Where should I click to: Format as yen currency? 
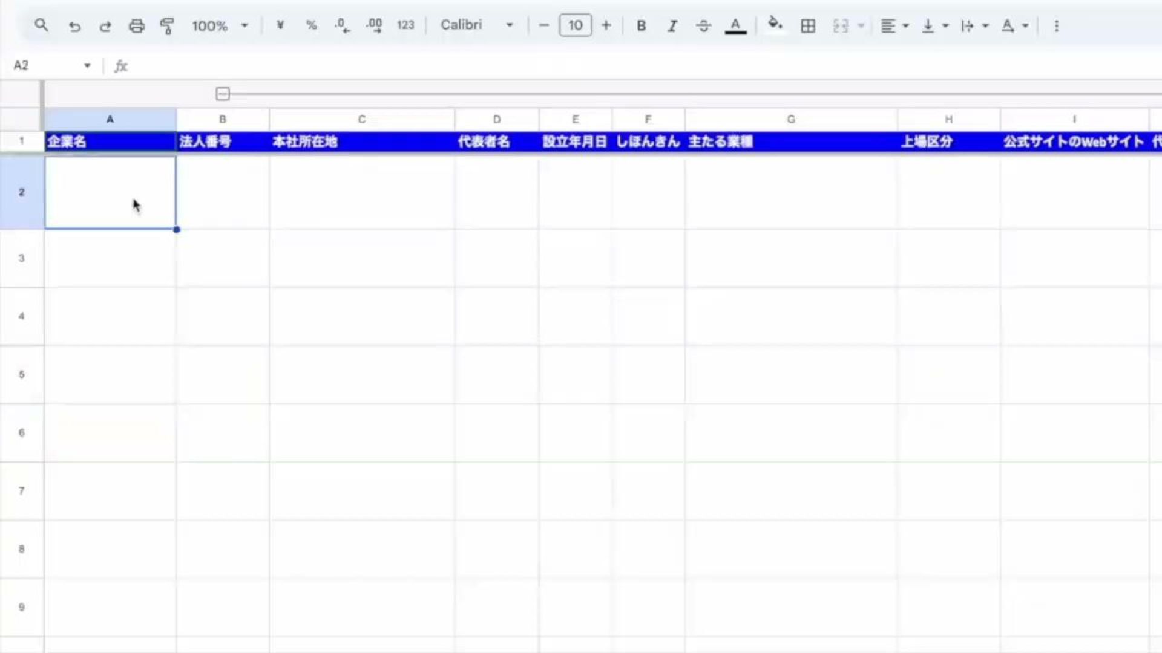280,25
